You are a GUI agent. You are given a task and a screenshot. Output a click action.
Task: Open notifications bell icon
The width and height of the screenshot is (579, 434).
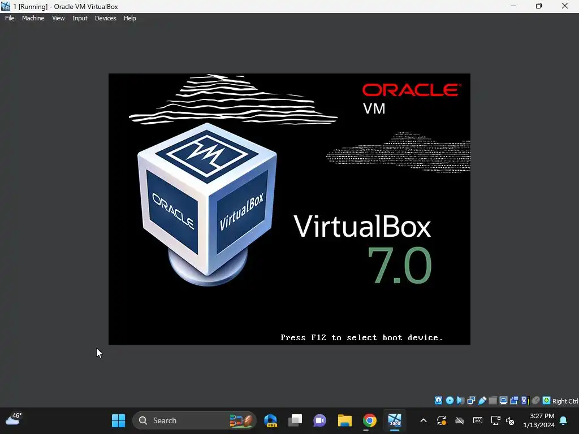coord(564,420)
